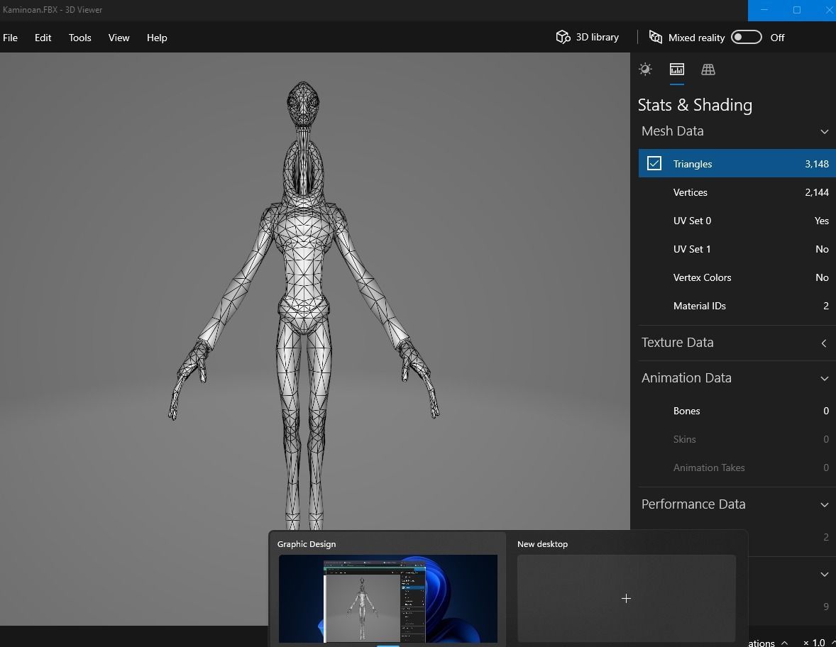Toggle the Mixed reality switch
This screenshot has height=647, width=836.
coord(746,38)
